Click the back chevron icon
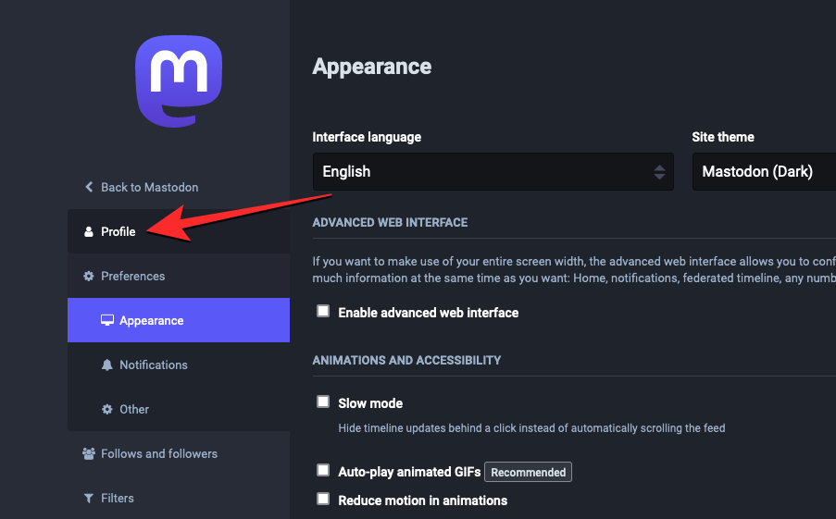The image size is (836, 519). point(89,187)
